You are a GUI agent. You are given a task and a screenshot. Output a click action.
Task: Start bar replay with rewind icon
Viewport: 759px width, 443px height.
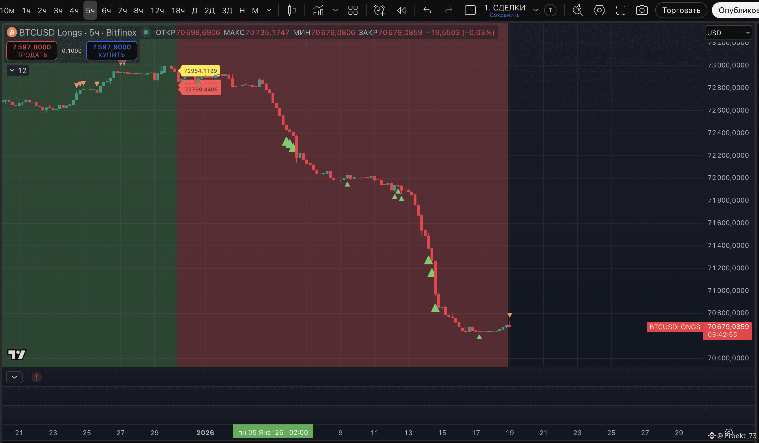(401, 10)
